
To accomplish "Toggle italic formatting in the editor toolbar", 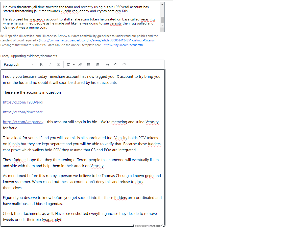I will (x=50, y=65).
